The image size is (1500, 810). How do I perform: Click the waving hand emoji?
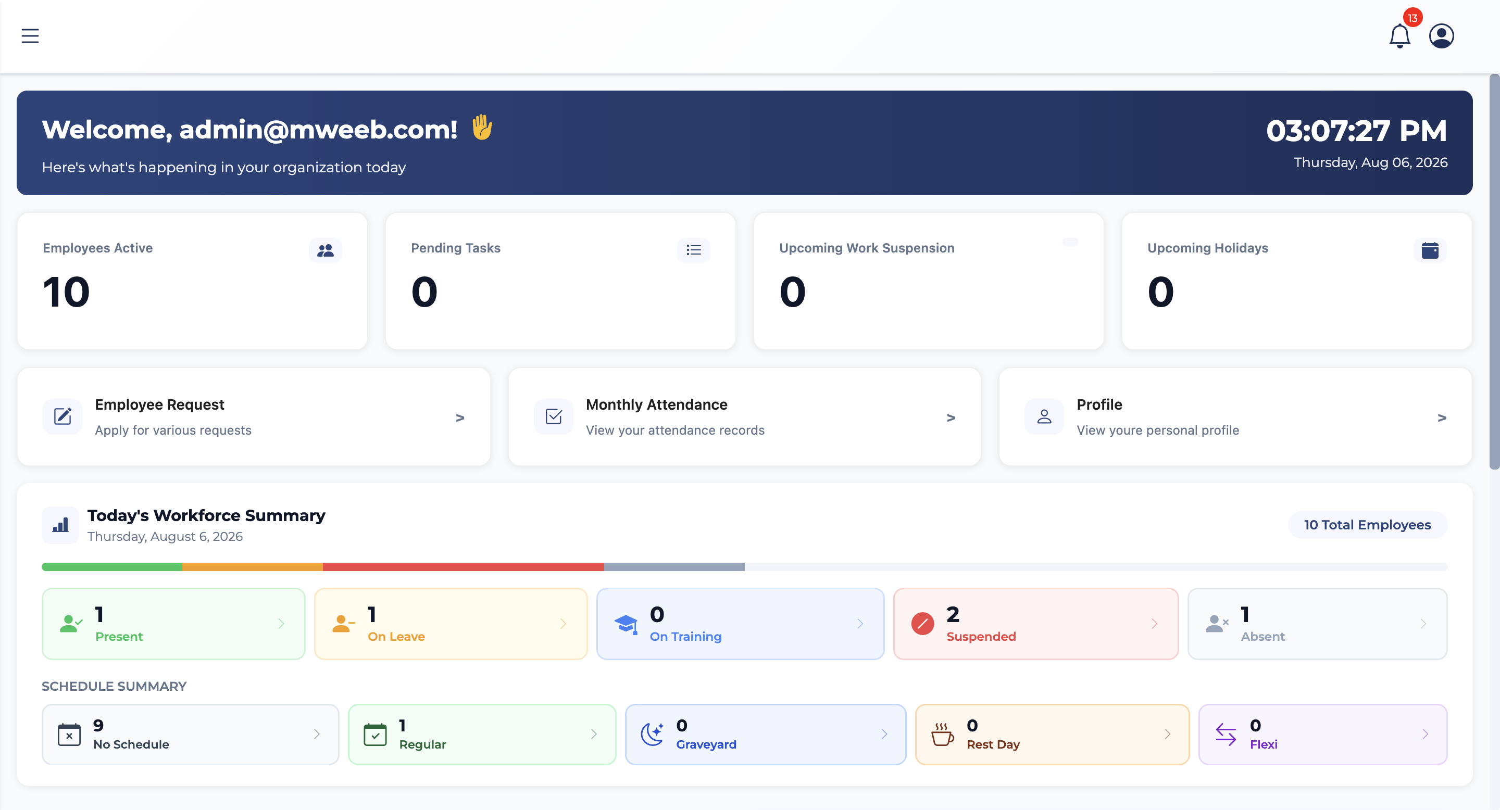point(482,128)
